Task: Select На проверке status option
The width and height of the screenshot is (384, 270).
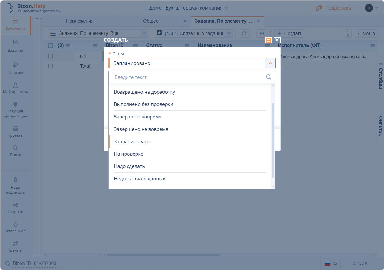Action: pos(128,154)
